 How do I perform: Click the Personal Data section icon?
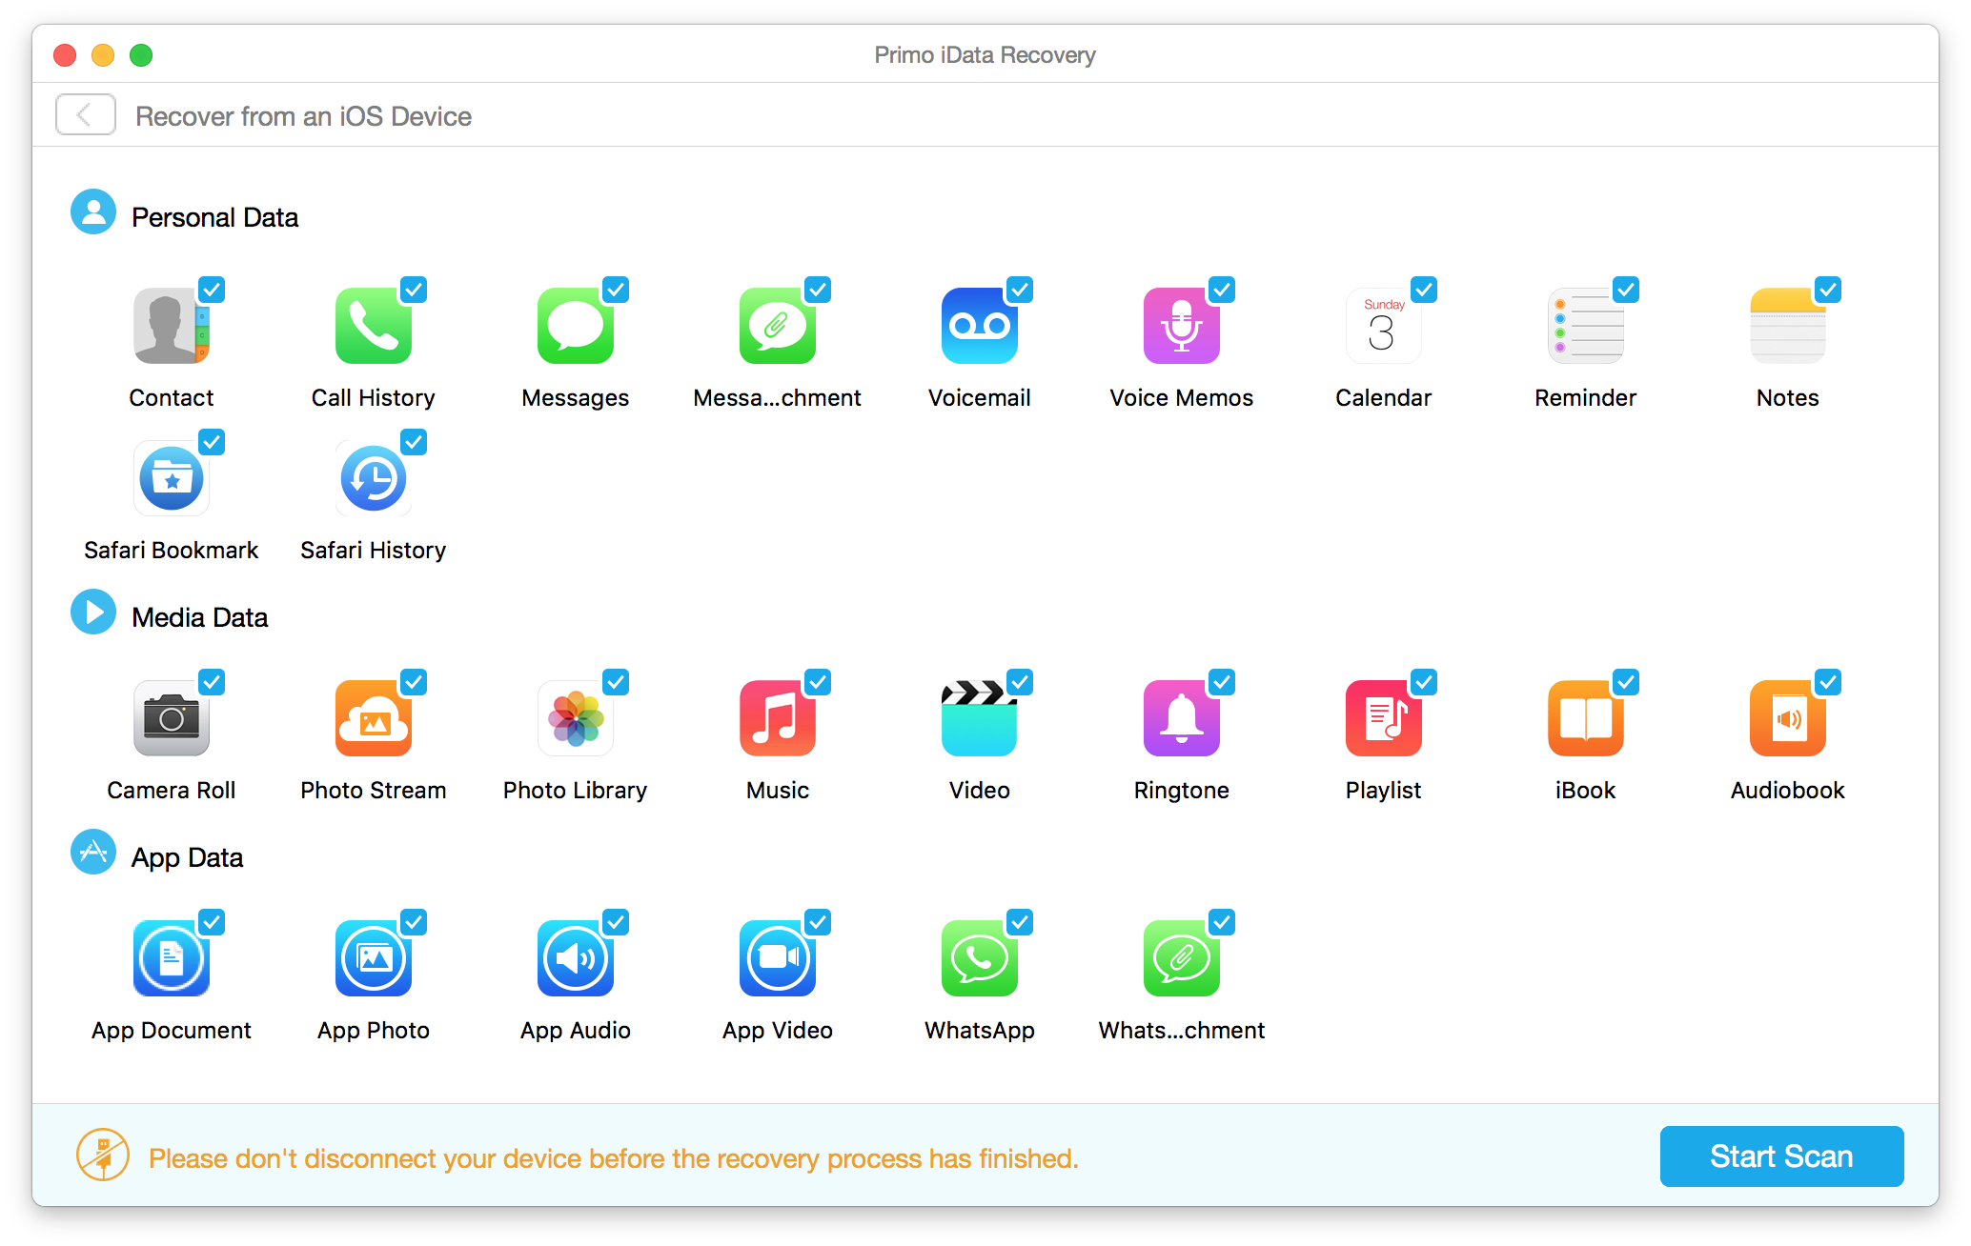[x=93, y=211]
